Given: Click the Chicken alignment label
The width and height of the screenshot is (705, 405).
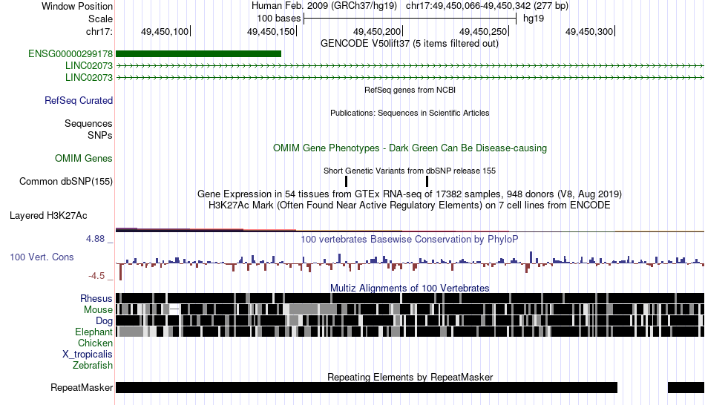Looking at the screenshot, I should pos(95,343).
